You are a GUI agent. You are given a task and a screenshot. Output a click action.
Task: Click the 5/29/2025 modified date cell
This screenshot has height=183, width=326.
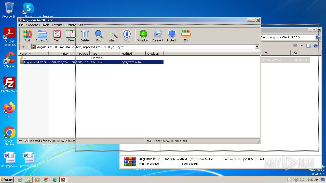coord(132,62)
